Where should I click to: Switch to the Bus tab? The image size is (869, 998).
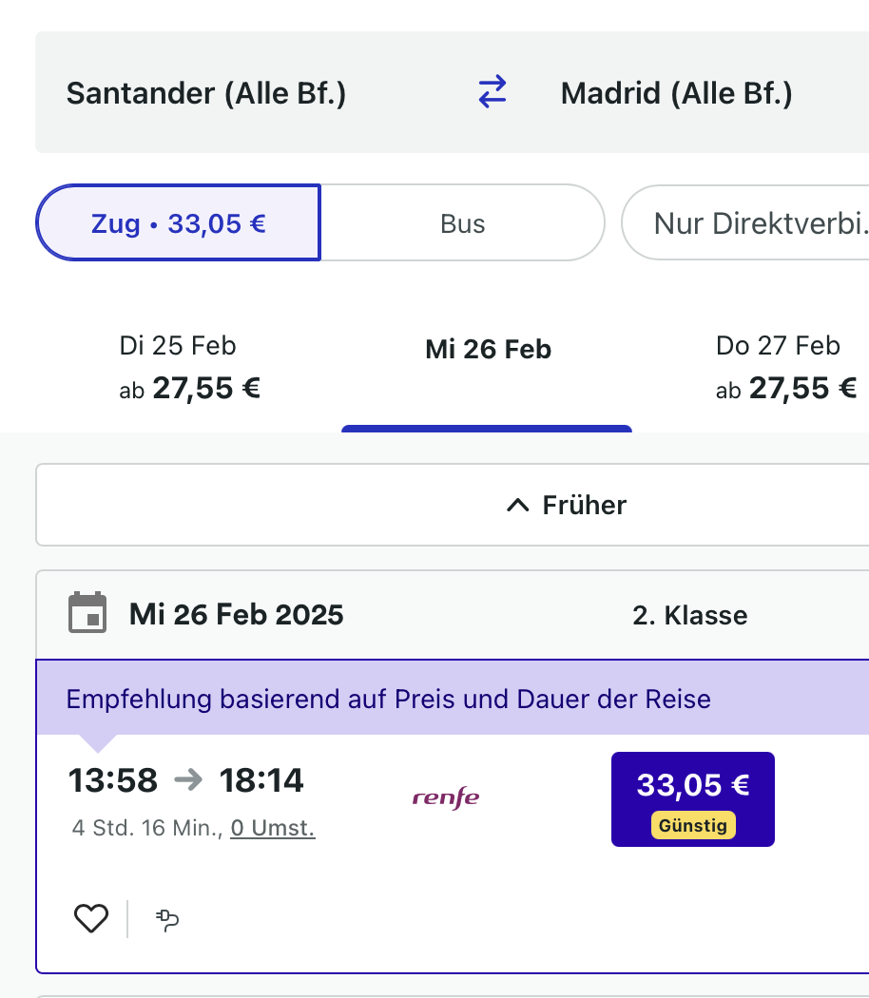coord(463,223)
